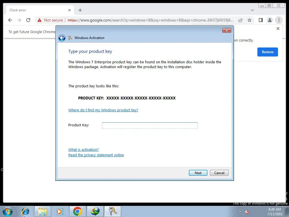
Task: Minimize the Chrome window
Action: coord(262,6)
